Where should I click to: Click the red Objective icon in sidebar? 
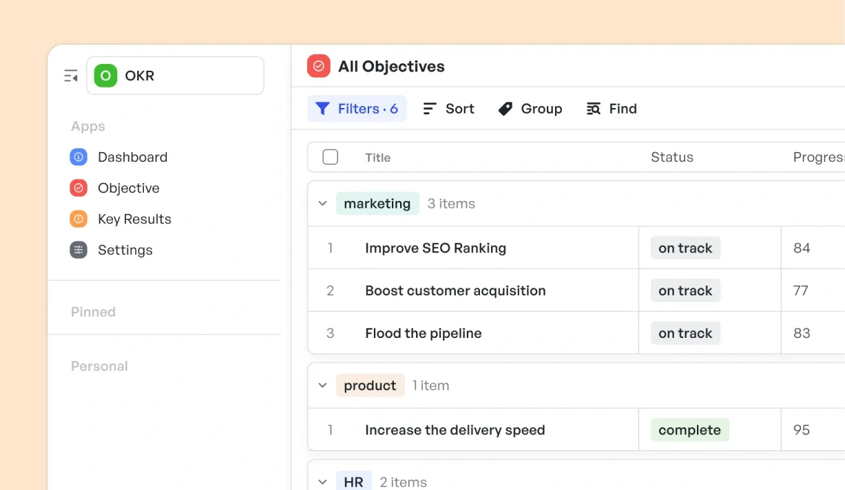79,188
